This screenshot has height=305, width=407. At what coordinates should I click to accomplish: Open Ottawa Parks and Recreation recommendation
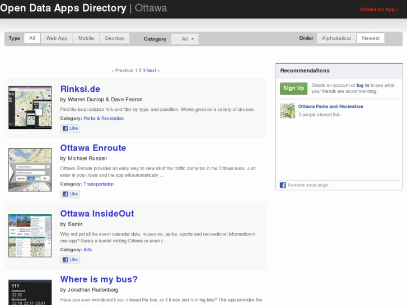click(330, 106)
